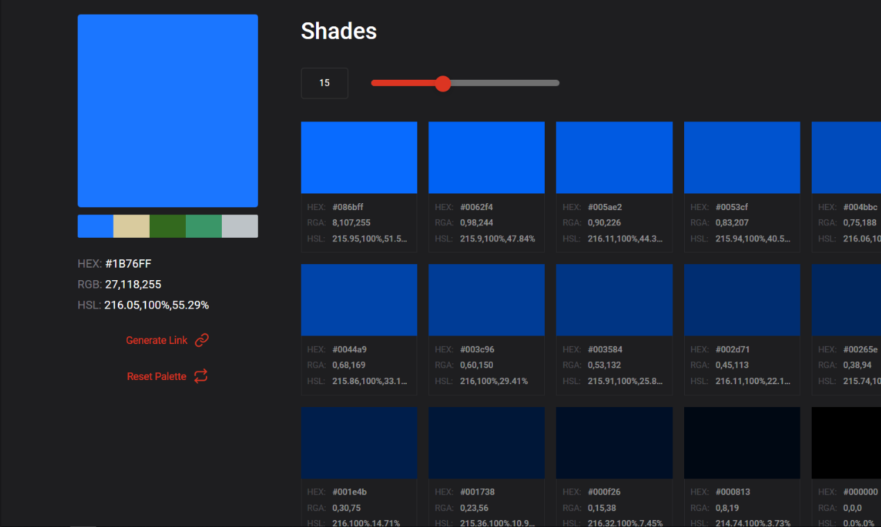
Task: Click the Generate Link chain icon
Action: (x=202, y=340)
